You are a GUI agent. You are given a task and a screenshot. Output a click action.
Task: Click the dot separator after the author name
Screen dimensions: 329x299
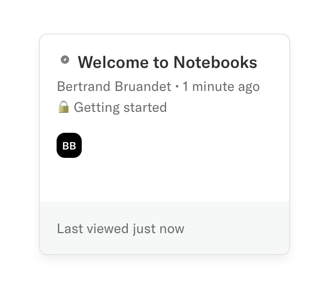[177, 87]
